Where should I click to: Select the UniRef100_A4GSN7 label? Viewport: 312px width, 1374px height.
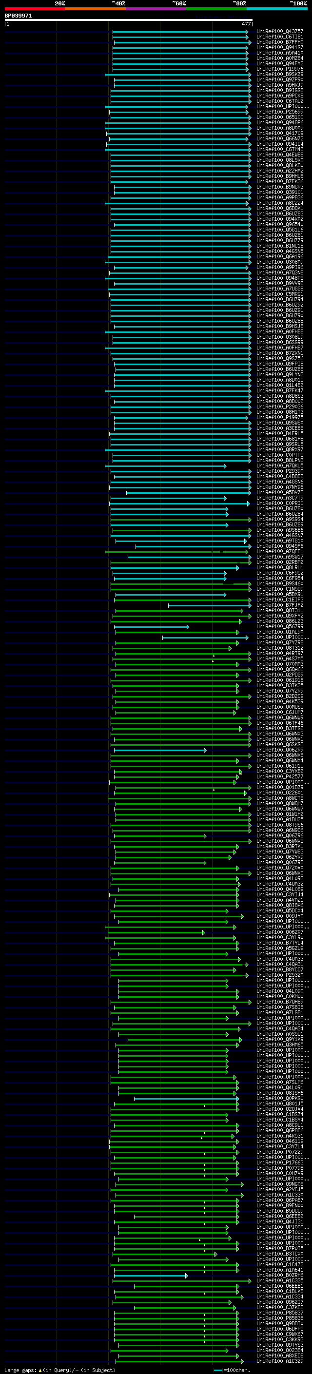(280, 536)
